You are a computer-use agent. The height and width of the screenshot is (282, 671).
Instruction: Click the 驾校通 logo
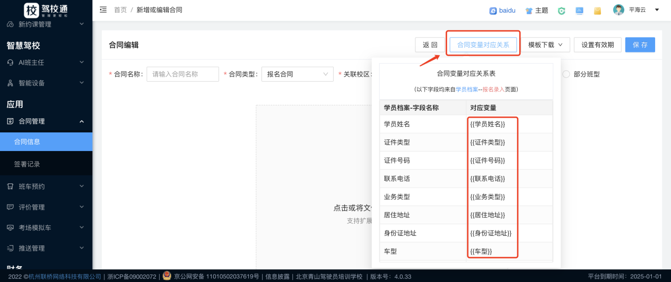pos(46,10)
